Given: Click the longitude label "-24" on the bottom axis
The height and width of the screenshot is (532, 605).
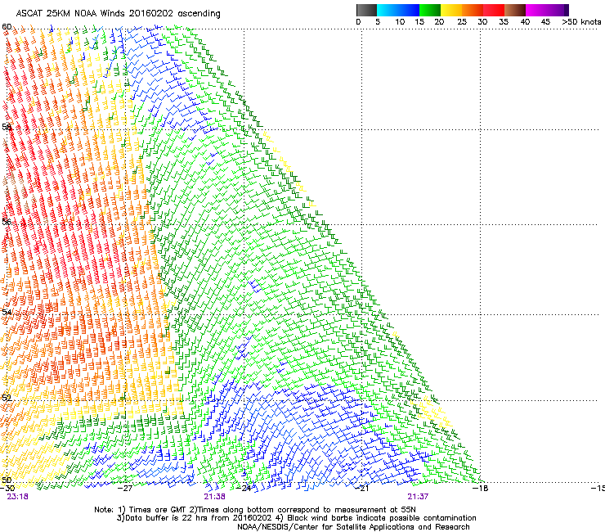Looking at the screenshot, I should pyautogui.click(x=244, y=489).
